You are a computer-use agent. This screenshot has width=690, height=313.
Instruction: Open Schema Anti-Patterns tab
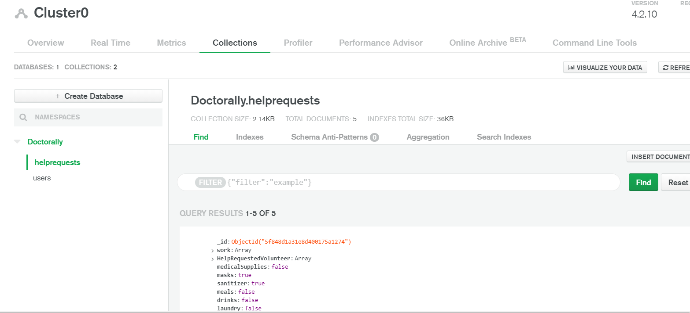(335, 137)
